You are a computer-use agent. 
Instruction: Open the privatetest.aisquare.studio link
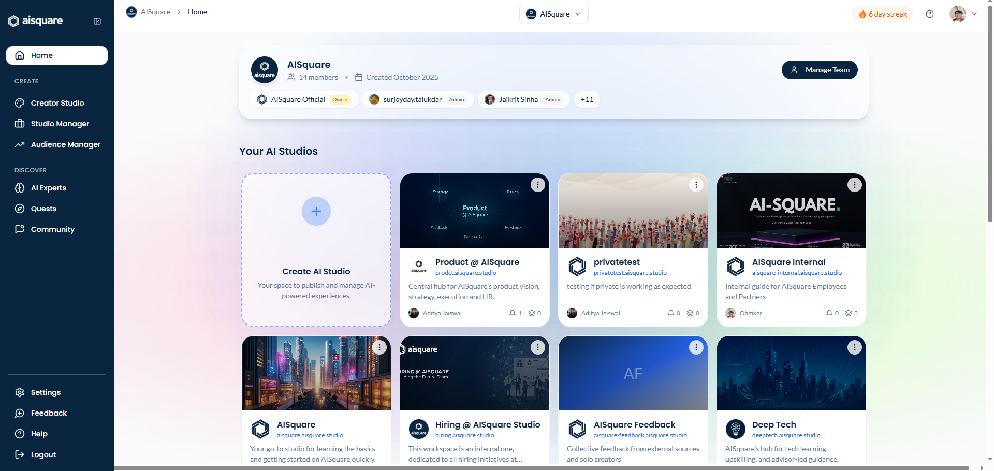pyautogui.click(x=630, y=273)
